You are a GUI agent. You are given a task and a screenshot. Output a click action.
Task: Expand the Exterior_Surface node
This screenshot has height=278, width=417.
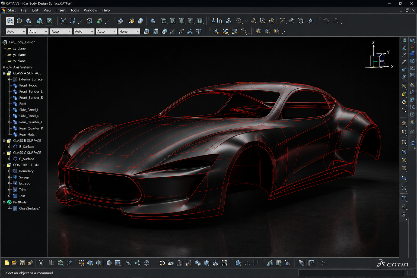click(x=9, y=79)
